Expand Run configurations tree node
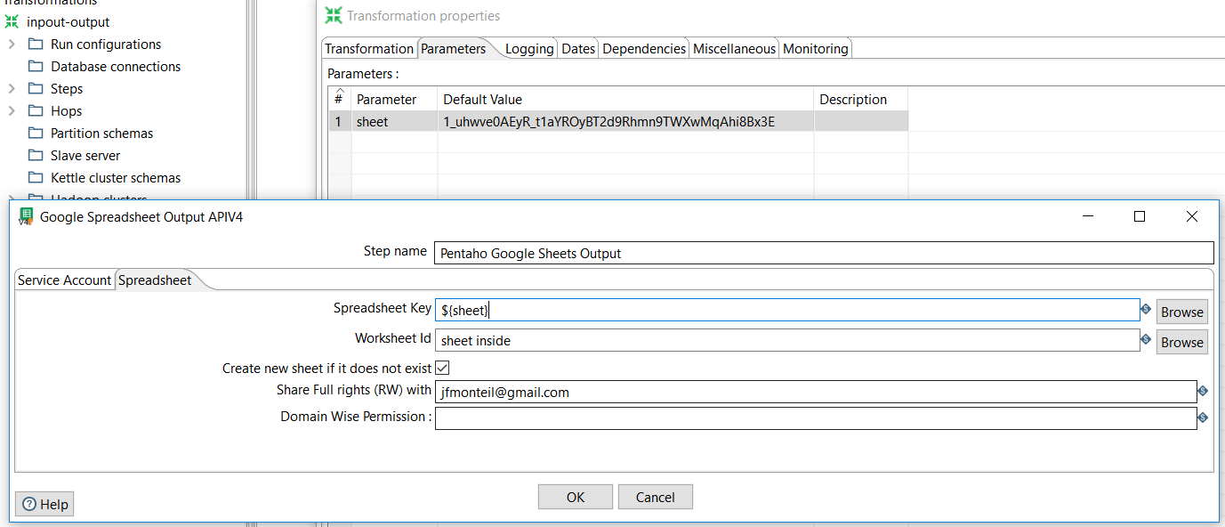 click(12, 44)
